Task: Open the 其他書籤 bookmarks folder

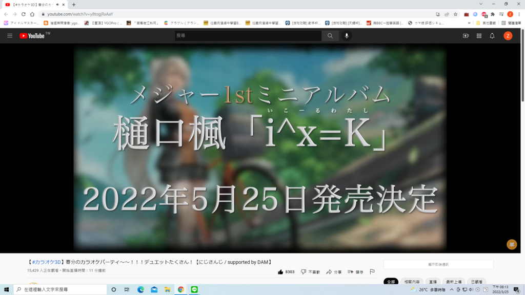Action: coord(486,23)
